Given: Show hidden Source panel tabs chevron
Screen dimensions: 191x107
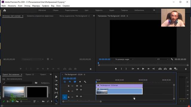Looking at the screenshot, I should click(94, 16).
